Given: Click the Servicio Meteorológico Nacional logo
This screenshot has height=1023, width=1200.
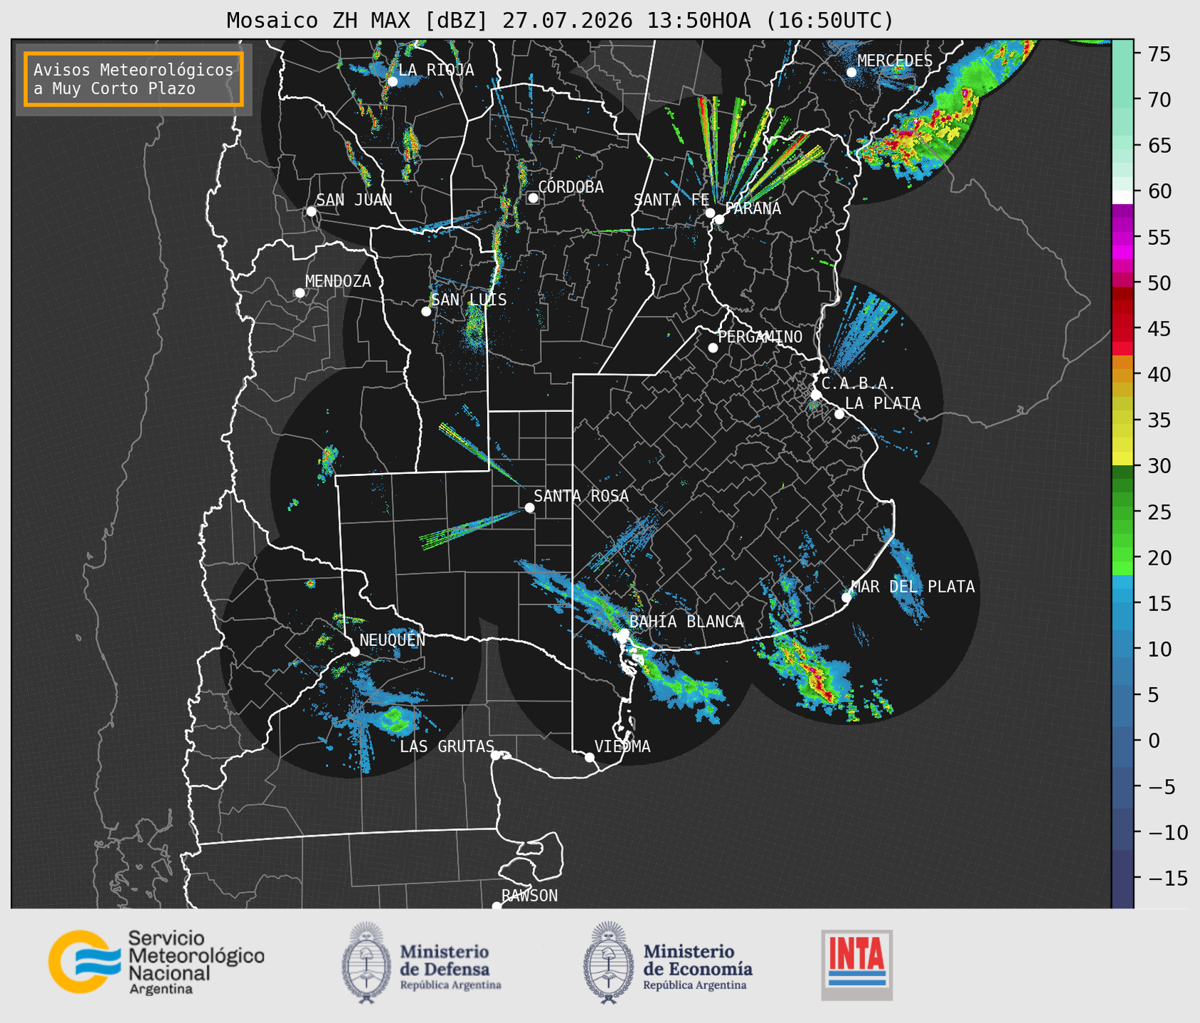Looking at the screenshot, I should [x=156, y=963].
